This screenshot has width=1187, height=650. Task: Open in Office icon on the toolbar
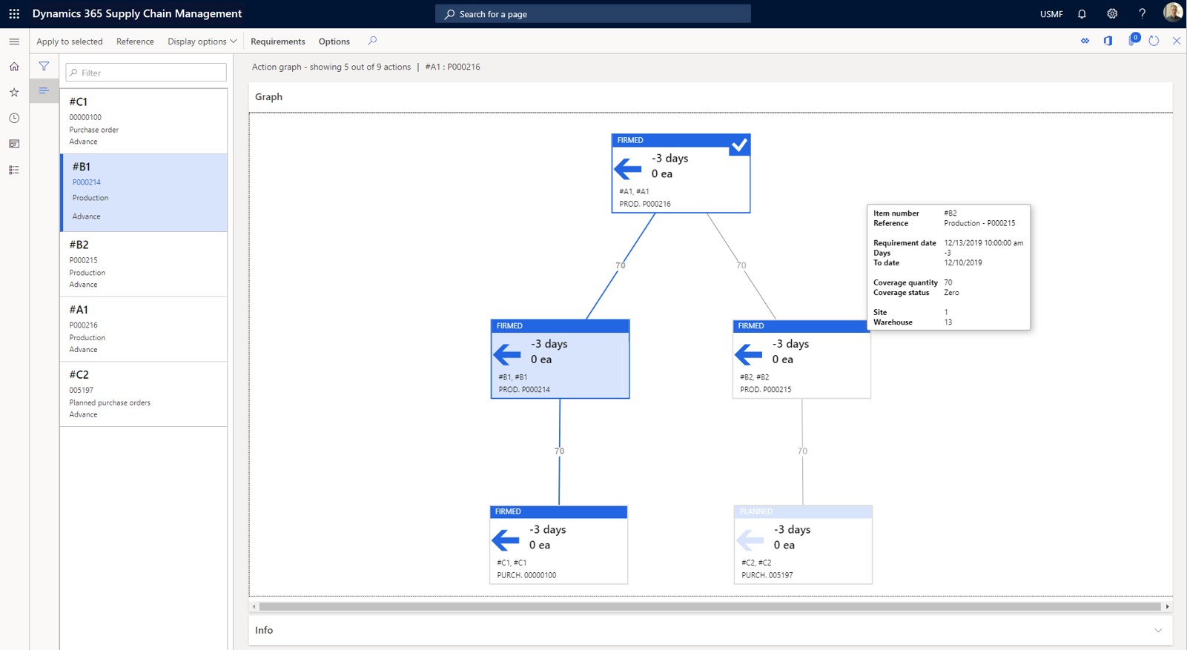coord(1108,41)
